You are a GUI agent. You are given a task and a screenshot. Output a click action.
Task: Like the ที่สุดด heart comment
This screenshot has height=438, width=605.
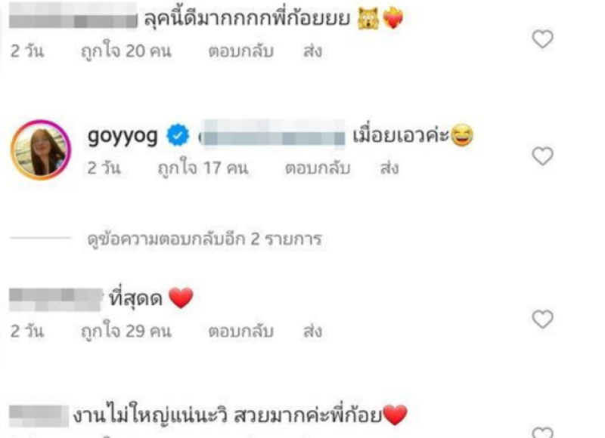tap(543, 319)
